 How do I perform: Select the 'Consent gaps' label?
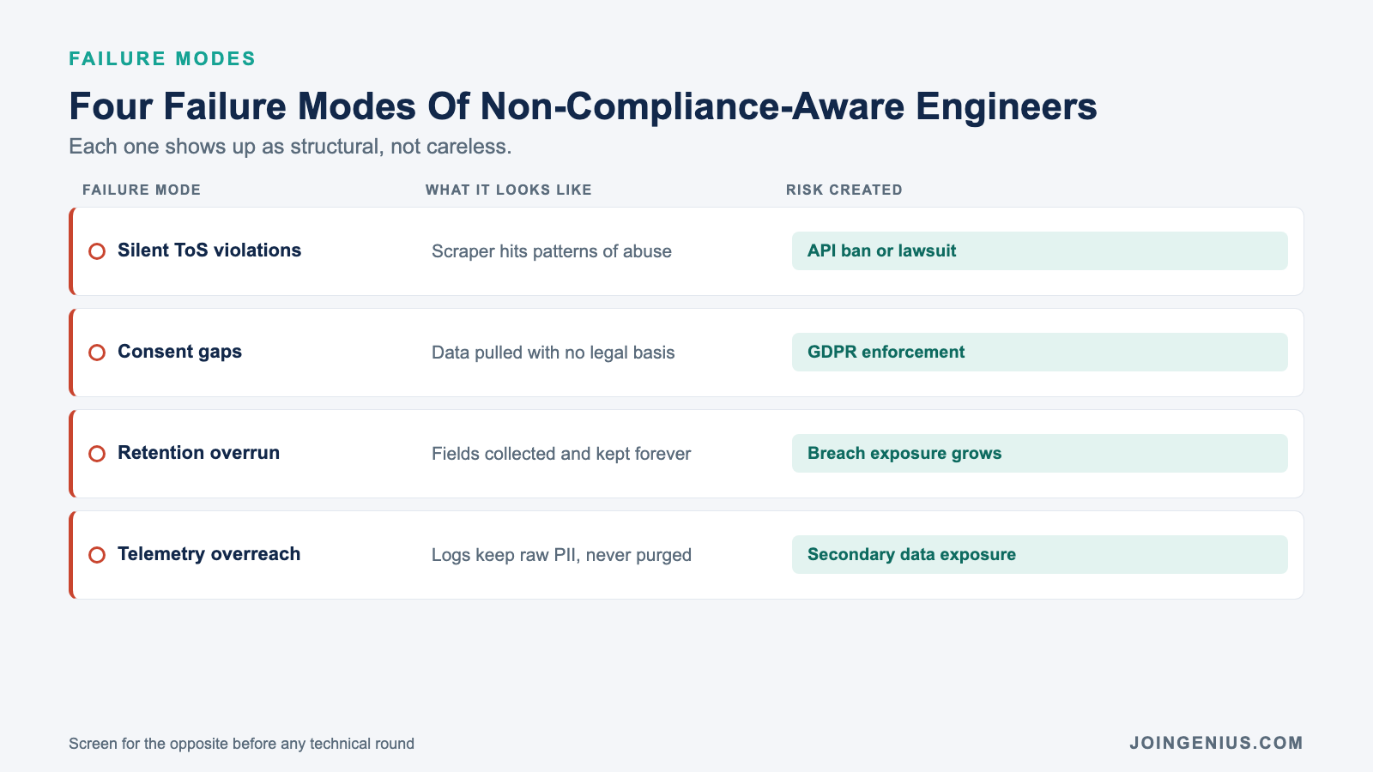tap(179, 352)
